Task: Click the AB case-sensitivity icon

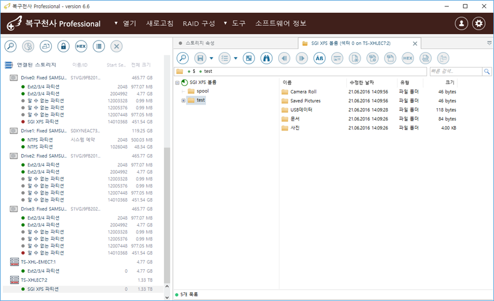Action: click(x=319, y=58)
